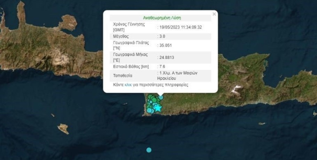
Task: Click the depth value '7.6'
Action: coord(162,66)
